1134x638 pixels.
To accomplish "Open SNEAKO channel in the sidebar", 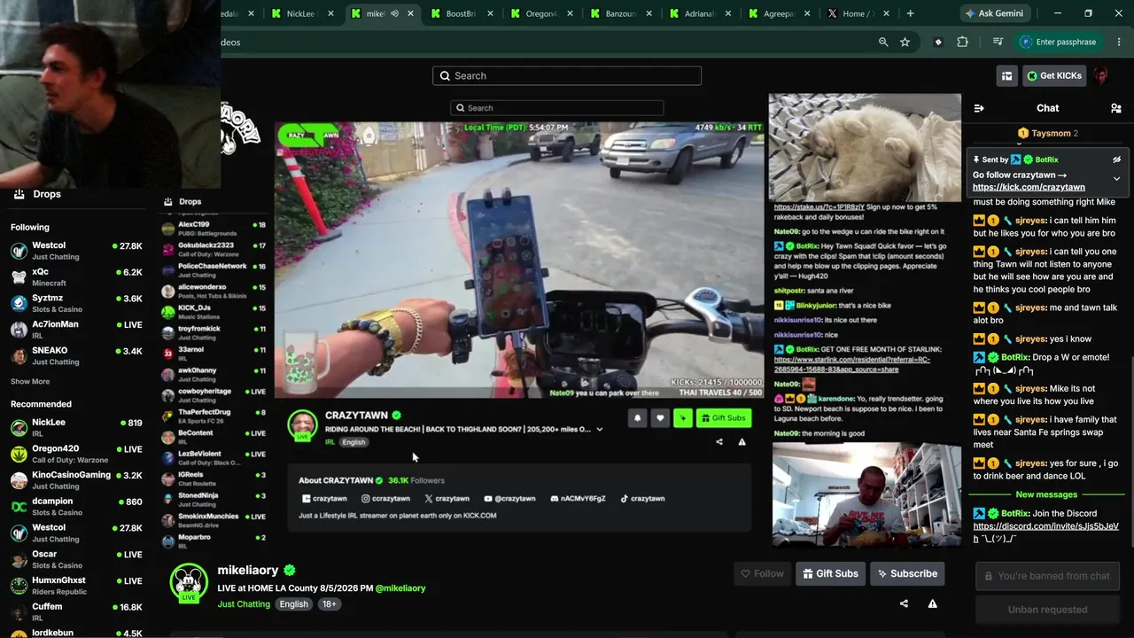I will (x=77, y=355).
